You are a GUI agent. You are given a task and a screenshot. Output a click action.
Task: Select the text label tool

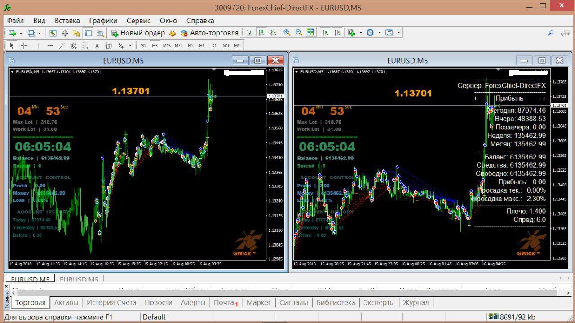pos(109,45)
